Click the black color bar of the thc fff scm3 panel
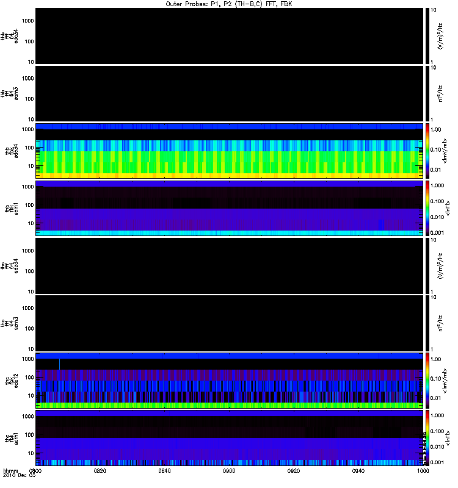The height and width of the screenshot is (488, 458). [x=427, y=323]
